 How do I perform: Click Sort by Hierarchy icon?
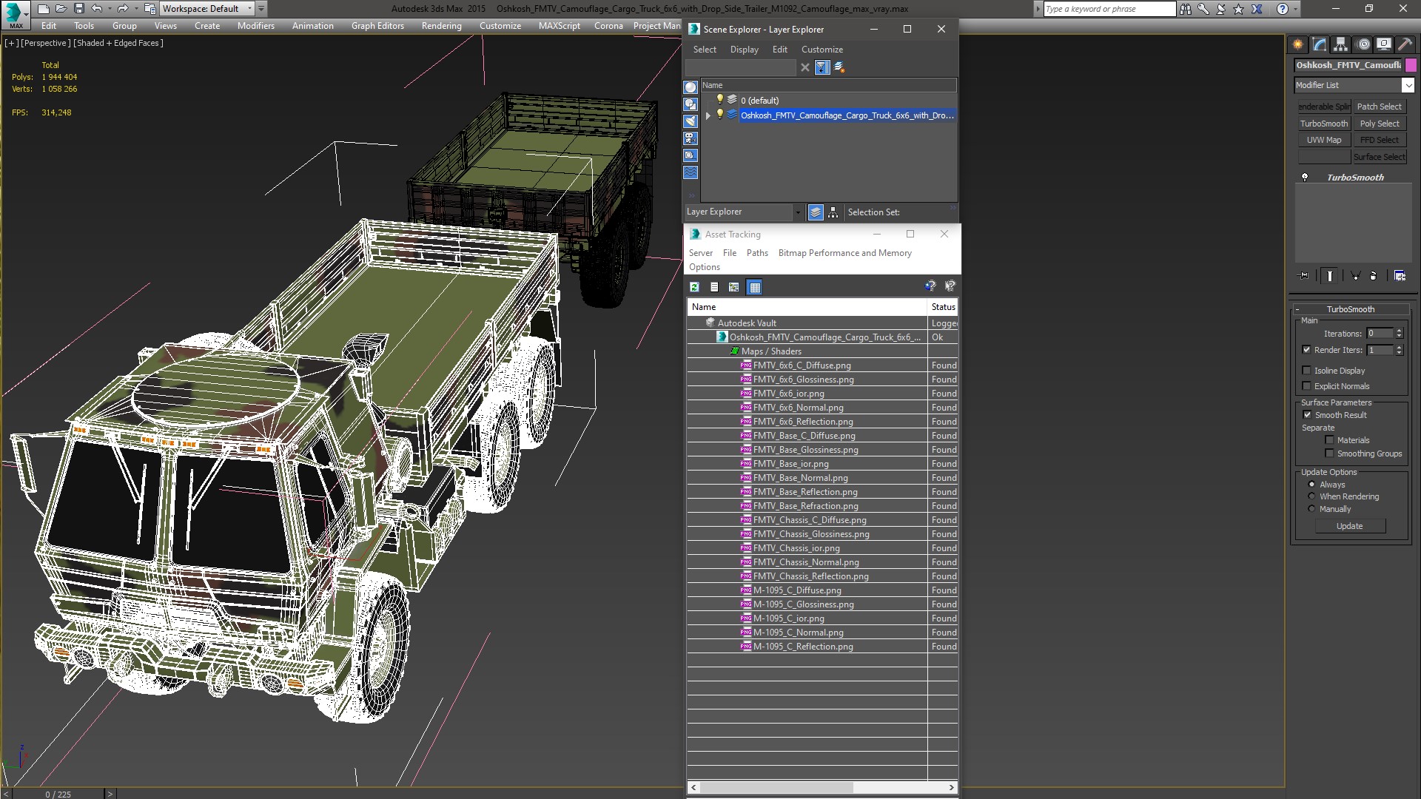[x=833, y=212]
